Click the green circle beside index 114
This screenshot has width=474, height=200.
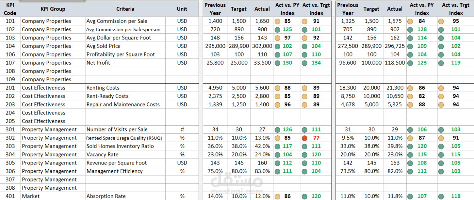tap(410, 38)
